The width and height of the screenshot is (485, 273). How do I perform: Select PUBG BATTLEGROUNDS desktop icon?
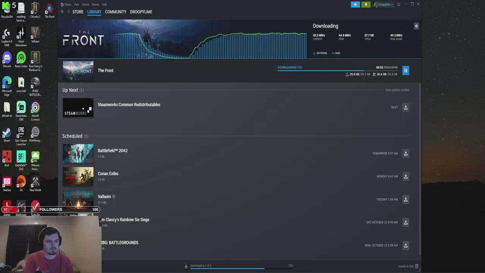[35, 86]
